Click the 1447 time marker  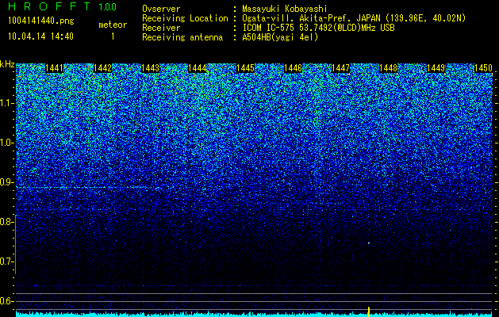tap(340, 68)
